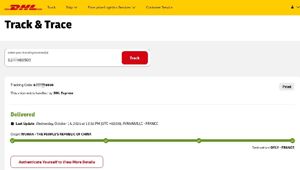
Task: Click the DHL Express handler label
Action: 63,93
